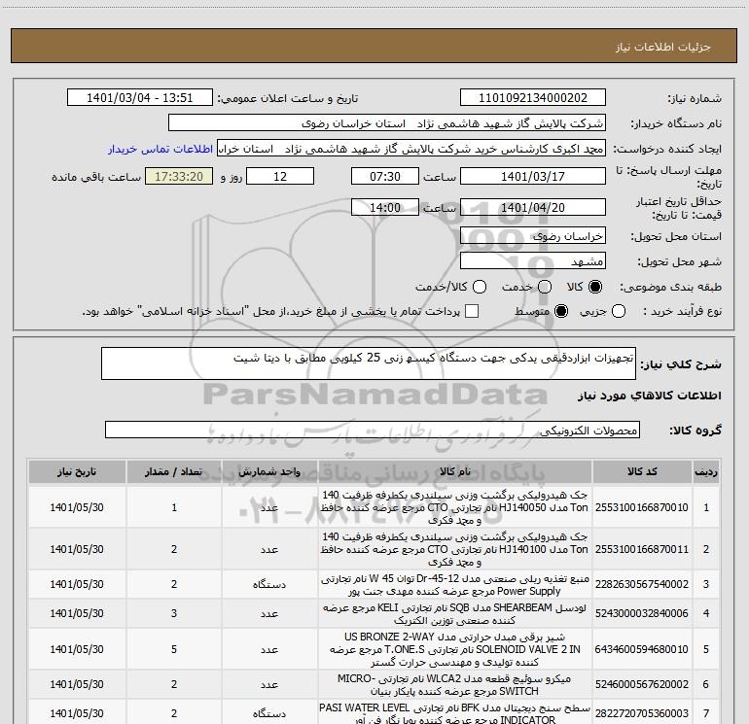
Task: Click the price validity date 1401/04/20 field
Action: point(532,208)
